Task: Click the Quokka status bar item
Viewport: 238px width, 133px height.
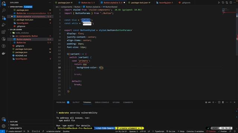Action: pyautogui.click(x=66, y=132)
